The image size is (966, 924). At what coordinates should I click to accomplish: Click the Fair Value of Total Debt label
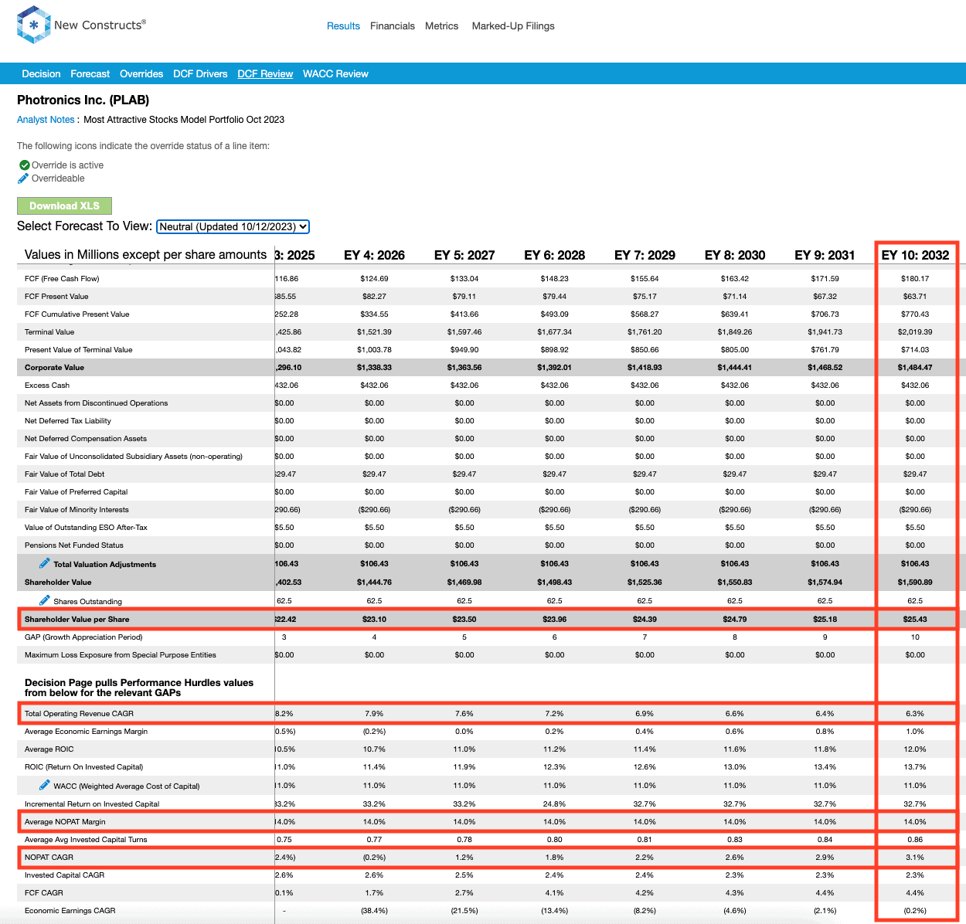coord(64,474)
